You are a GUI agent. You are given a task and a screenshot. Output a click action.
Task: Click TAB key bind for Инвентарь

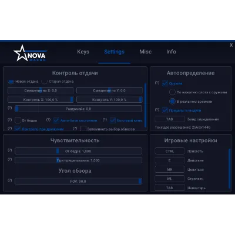(x=170, y=187)
